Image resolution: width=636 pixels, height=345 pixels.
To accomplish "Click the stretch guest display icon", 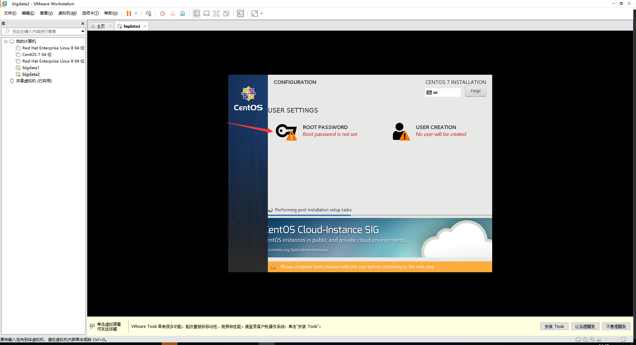I will 255,13.
